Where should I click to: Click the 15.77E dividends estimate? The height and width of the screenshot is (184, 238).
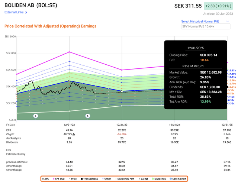(x=122, y=142)
